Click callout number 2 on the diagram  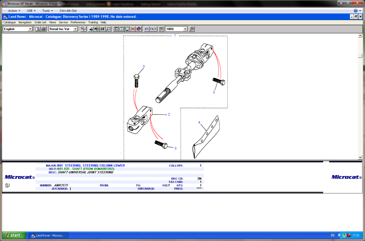pos(169,114)
